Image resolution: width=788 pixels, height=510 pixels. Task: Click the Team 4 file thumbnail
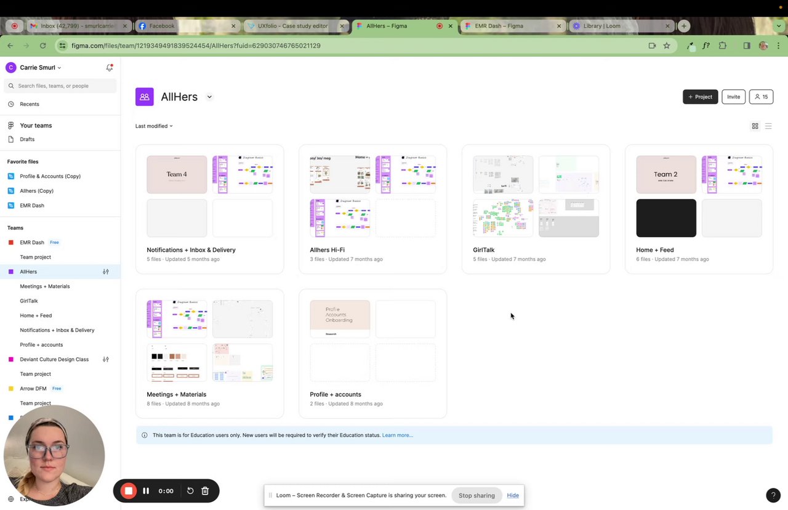(177, 174)
